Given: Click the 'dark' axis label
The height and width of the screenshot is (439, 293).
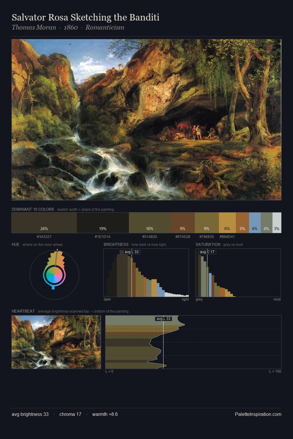Looking at the screenshot, I should click(107, 299).
